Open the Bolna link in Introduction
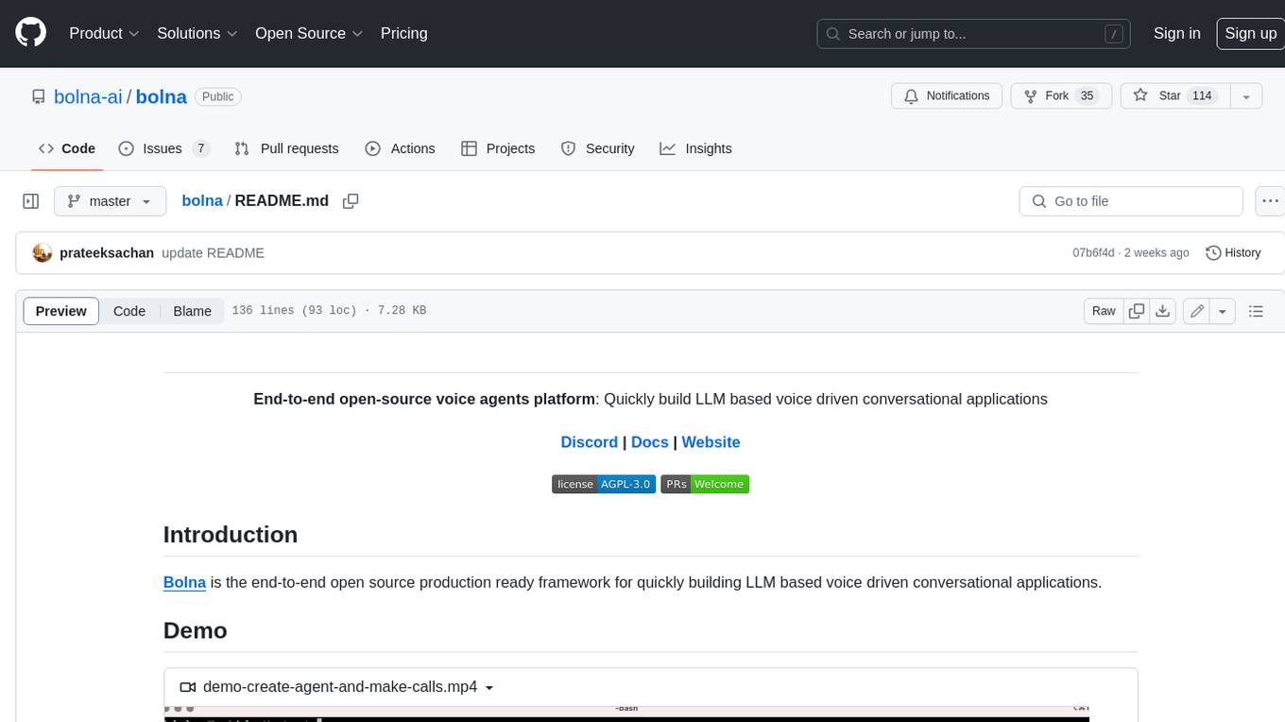The width and height of the screenshot is (1285, 722). pyautogui.click(x=184, y=582)
